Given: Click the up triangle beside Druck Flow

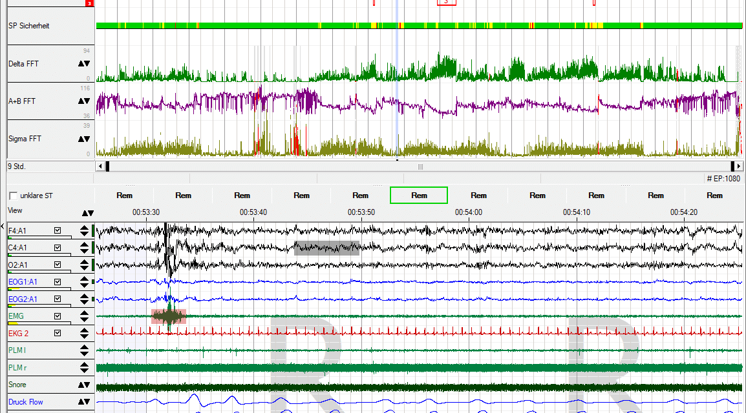Looking at the screenshot, I should click(x=81, y=402).
